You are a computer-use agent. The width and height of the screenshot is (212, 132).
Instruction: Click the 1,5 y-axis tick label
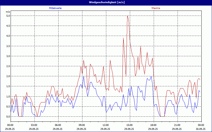(8, 86)
